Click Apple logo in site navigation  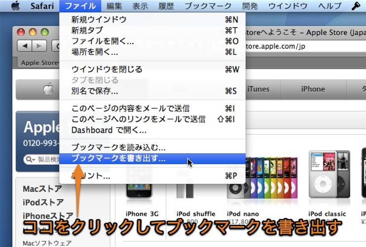(48, 89)
